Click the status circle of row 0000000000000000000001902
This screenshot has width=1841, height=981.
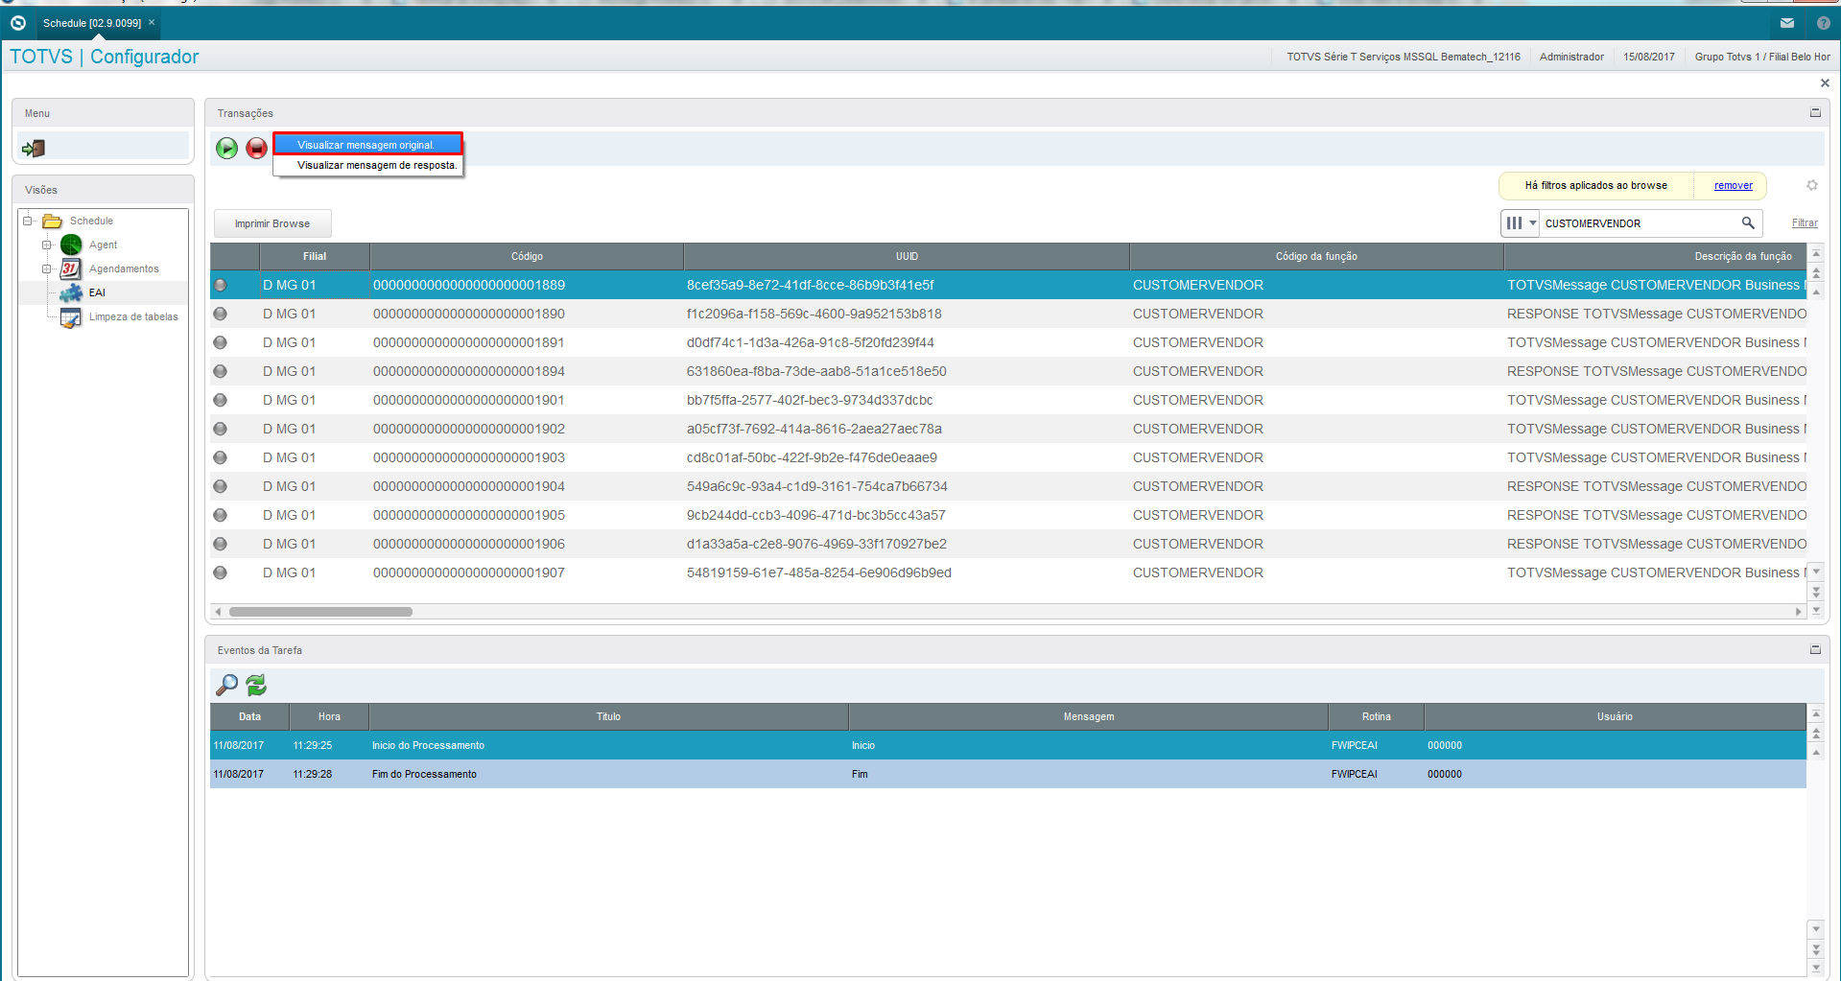coord(221,429)
